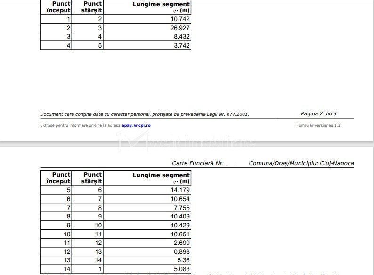Click the 'Carte Funciară Nr.' header text
Viewport: 374px width, 275px height.
(198, 163)
